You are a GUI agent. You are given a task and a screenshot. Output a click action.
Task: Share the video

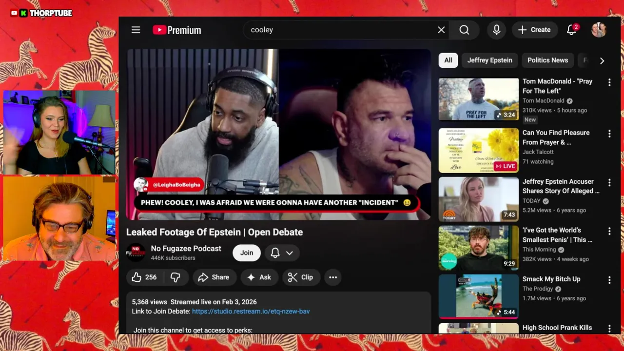[214, 277]
